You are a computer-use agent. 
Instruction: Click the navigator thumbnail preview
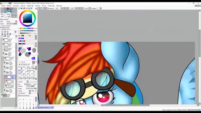(9, 10)
